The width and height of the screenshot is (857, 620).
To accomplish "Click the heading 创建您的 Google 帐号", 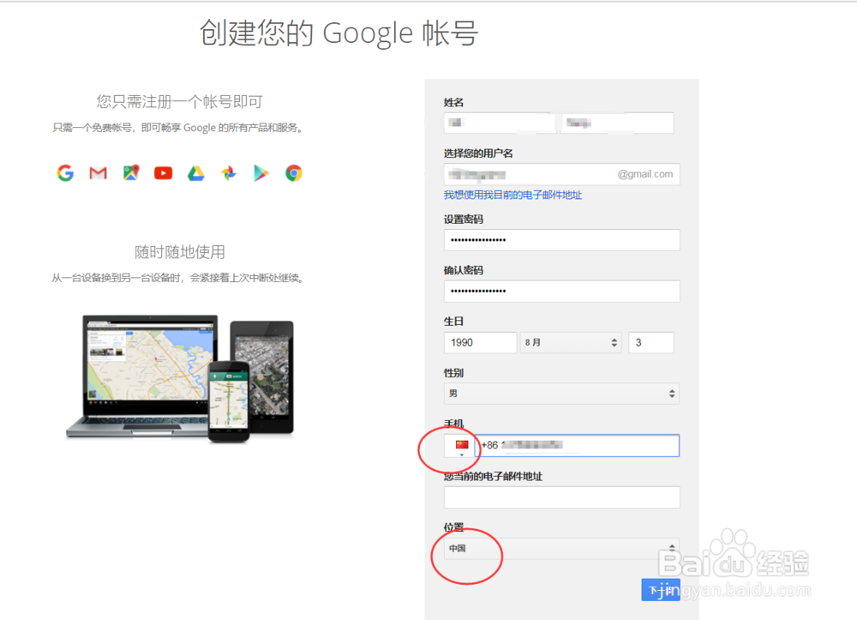I will (339, 33).
